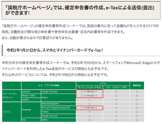163x124 pixels.
Task: Click the × My Number cell for ipadOS
Action: (89, 100)
